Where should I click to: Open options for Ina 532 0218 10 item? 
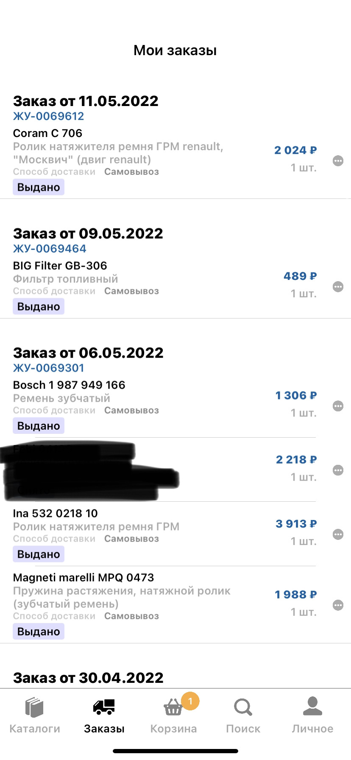coord(338,534)
